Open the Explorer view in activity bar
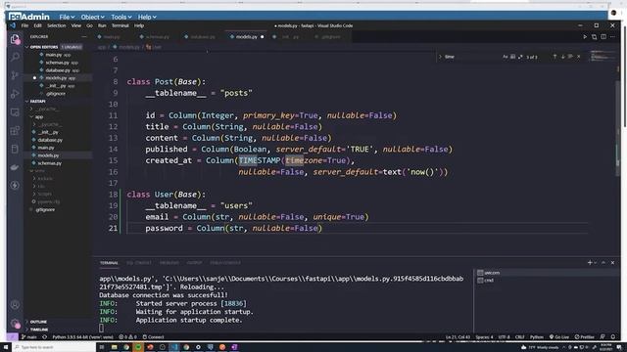This screenshot has height=352, width=627. 15,39
